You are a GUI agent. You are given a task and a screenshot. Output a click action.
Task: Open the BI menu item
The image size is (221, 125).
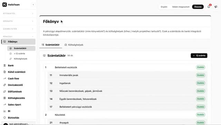pyautogui.click(x=18, y=111)
